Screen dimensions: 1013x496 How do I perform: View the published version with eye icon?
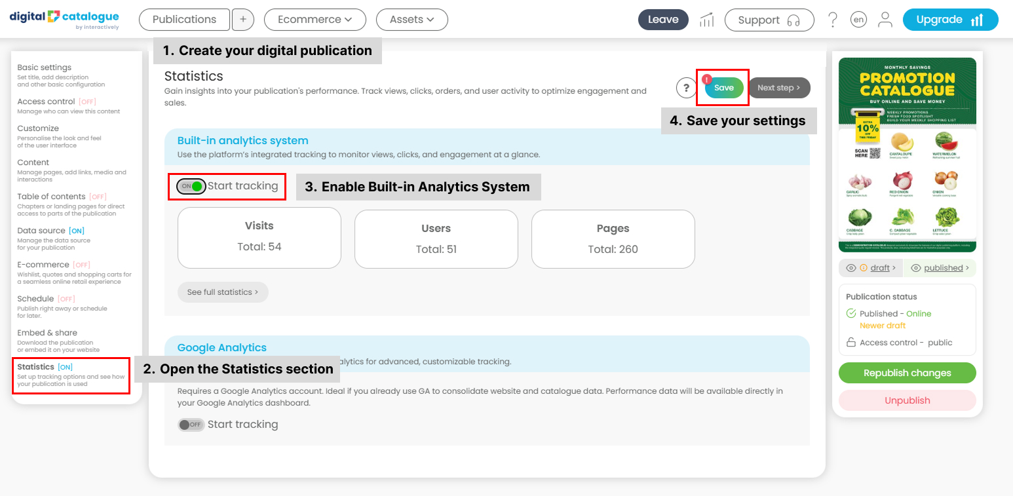click(940, 268)
